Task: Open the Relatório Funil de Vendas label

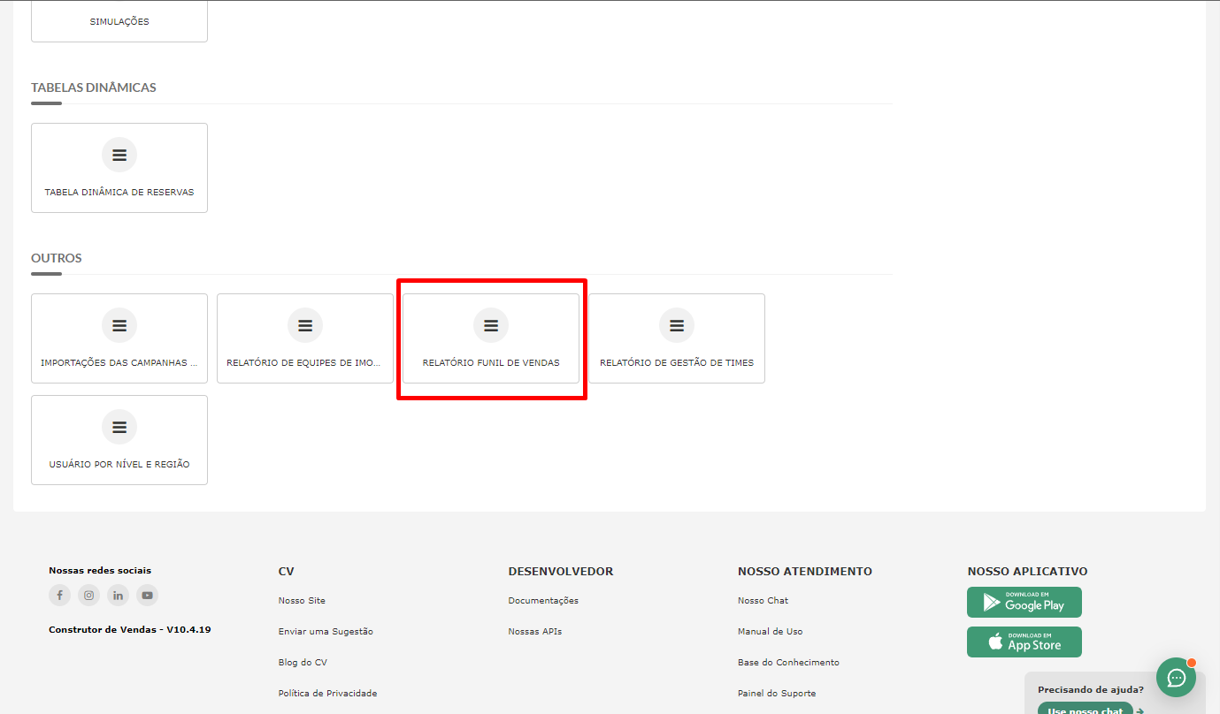Action: (491, 362)
